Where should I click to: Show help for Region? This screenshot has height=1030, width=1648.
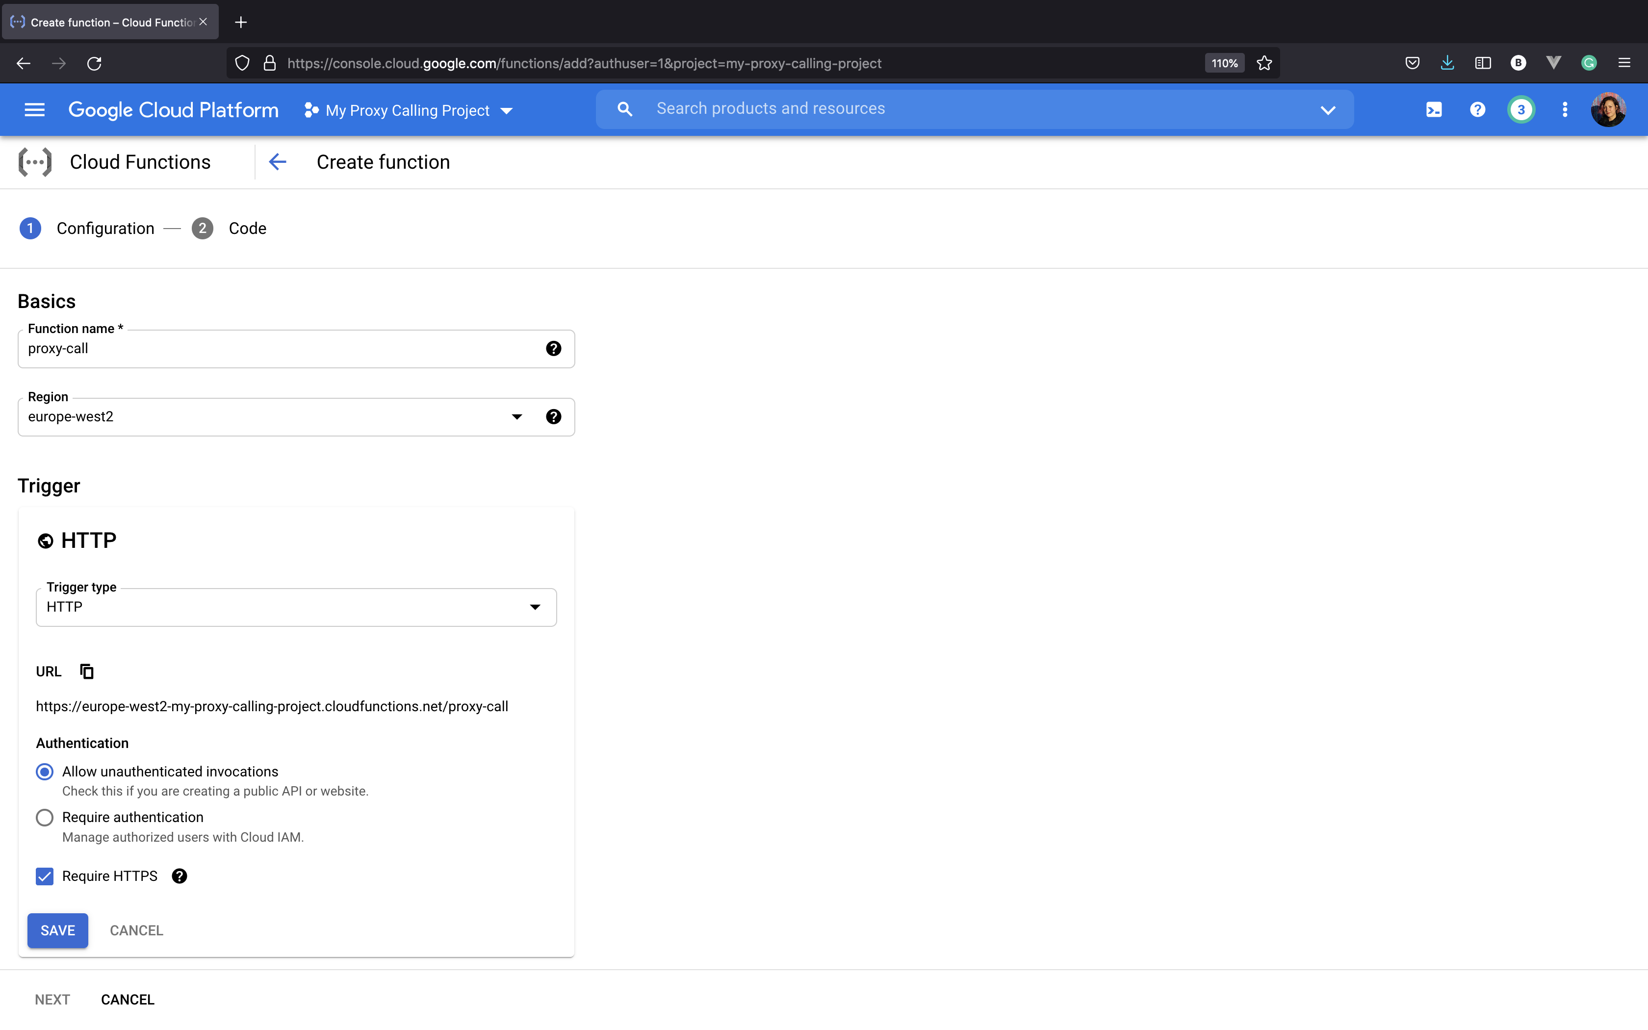[x=554, y=417]
